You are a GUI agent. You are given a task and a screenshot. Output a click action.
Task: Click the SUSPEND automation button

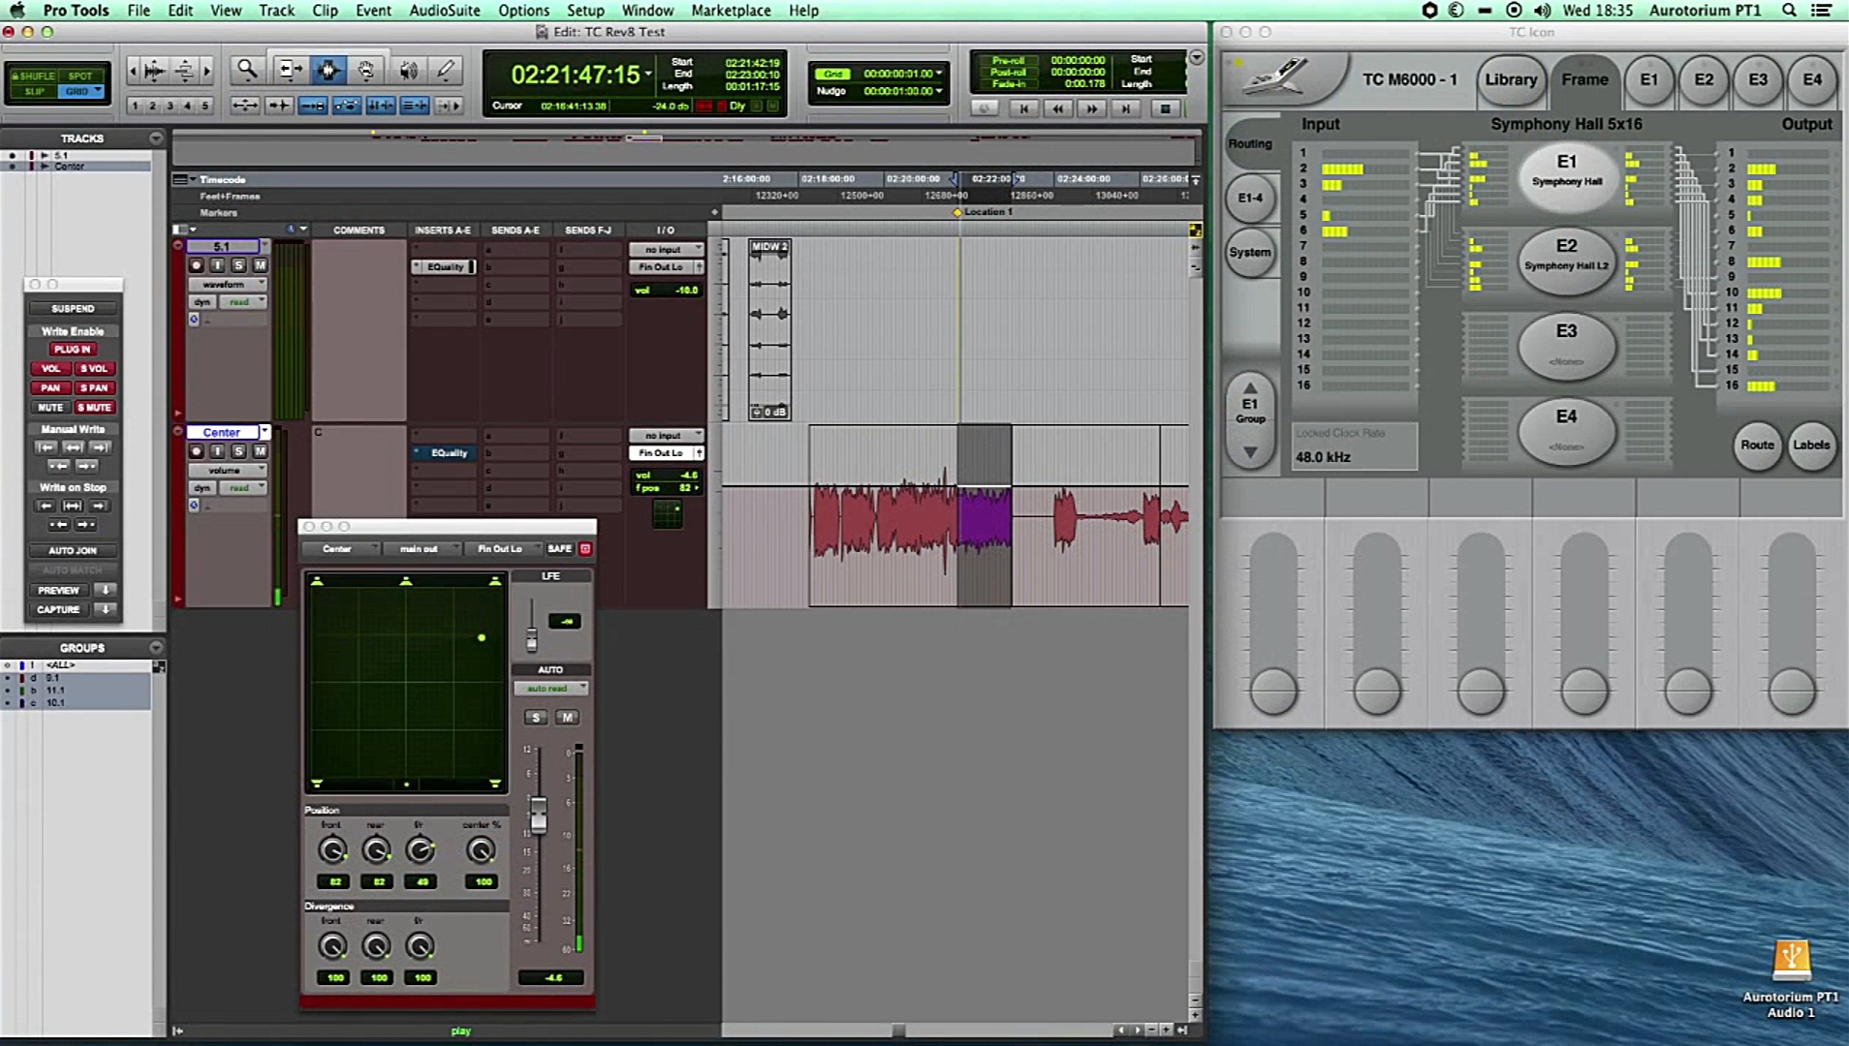pos(73,308)
